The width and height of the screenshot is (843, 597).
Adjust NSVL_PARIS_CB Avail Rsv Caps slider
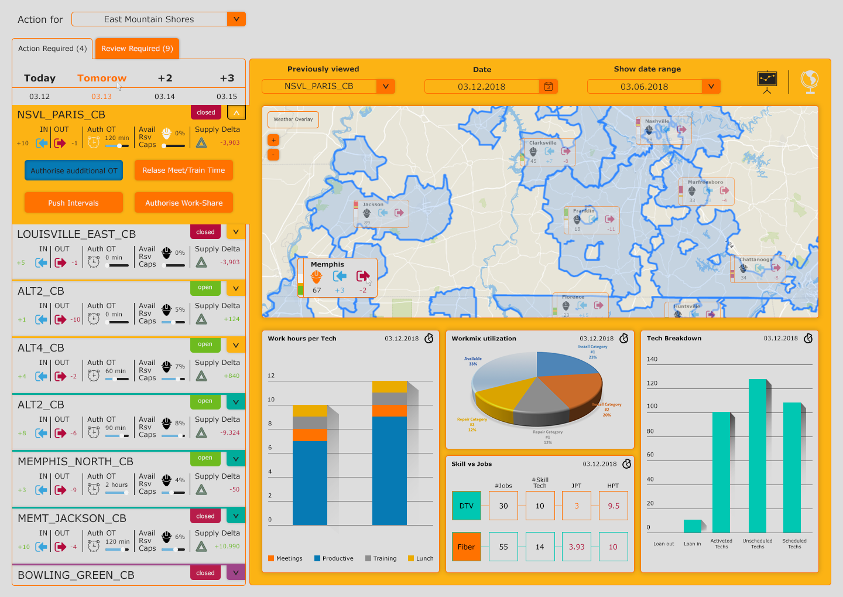[173, 146]
